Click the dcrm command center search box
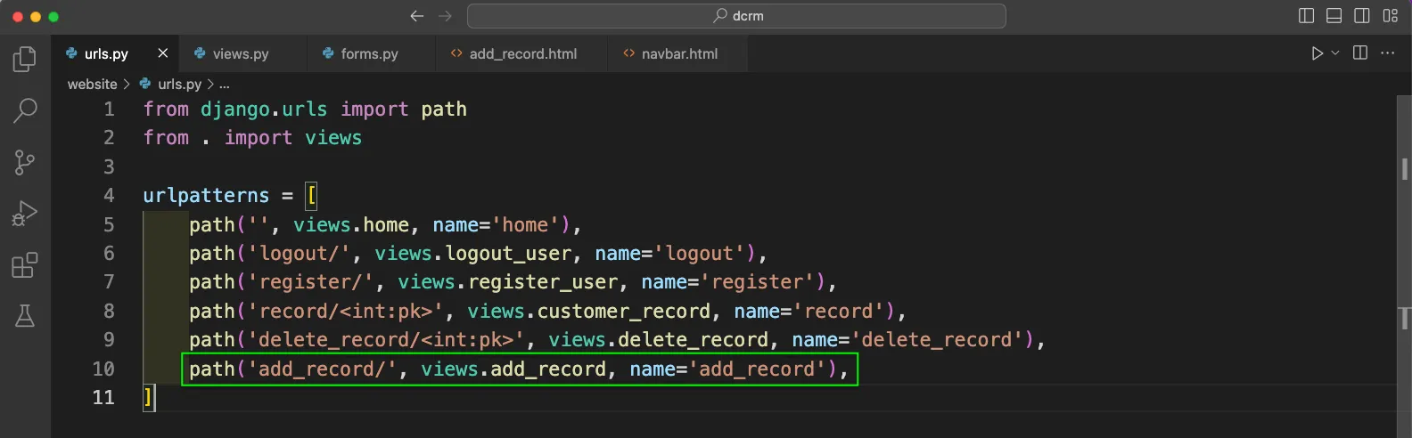Screen dimensions: 1412x438 click(x=736, y=16)
